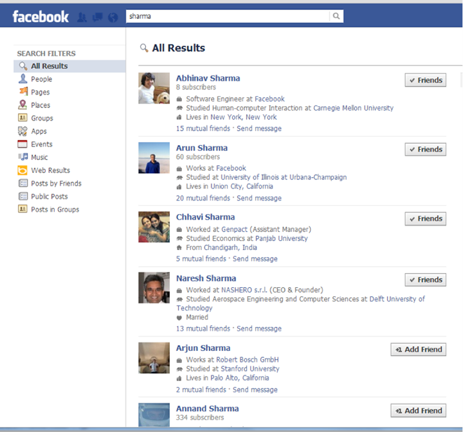Image resolution: width=463 pixels, height=435 pixels.
Task: Click Arjun Sharma's profile photo
Action: 154,358
